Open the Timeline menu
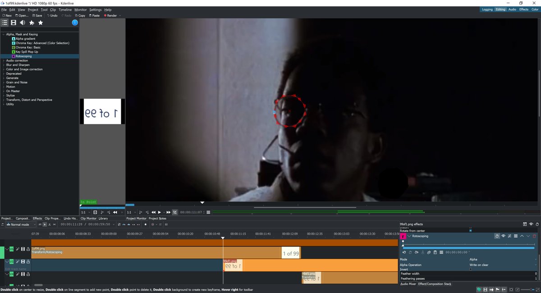Viewport: 541px width, 293px height. coord(65,9)
